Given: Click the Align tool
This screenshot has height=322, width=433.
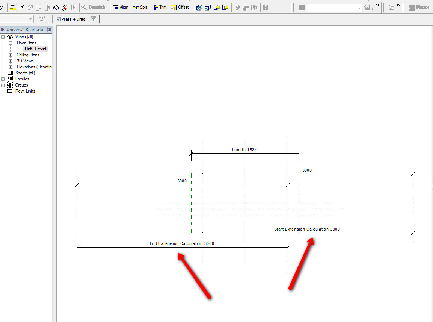Looking at the screenshot, I should 121,7.
